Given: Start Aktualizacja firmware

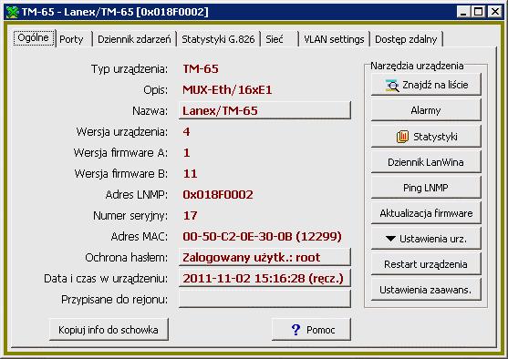Looking at the screenshot, I should click(x=426, y=213).
